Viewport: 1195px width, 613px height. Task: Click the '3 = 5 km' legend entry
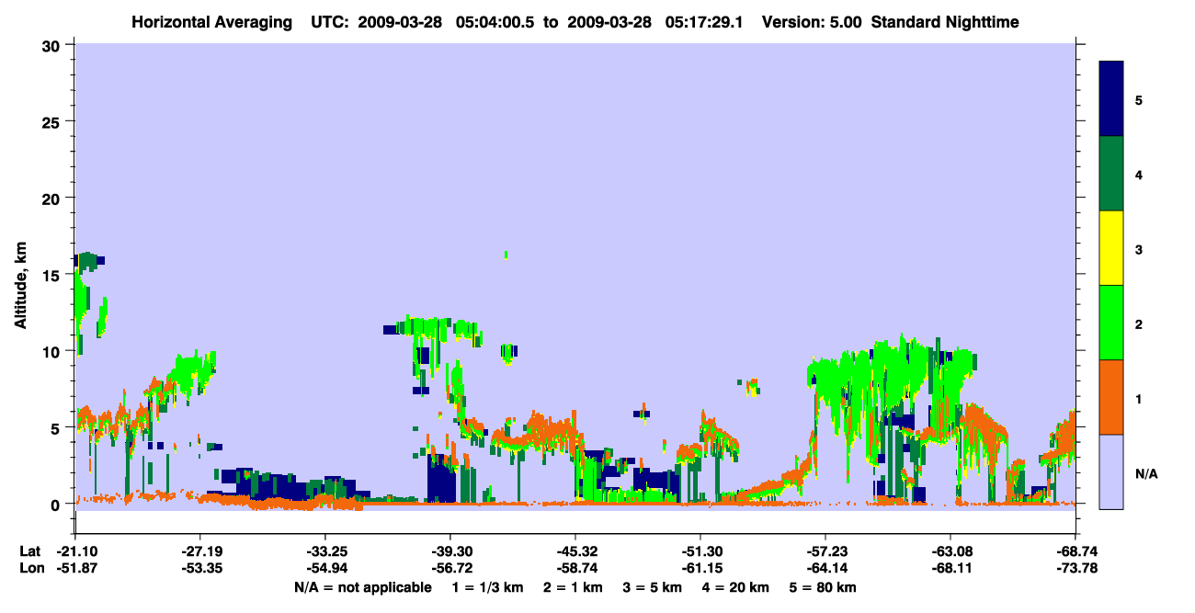tap(654, 587)
